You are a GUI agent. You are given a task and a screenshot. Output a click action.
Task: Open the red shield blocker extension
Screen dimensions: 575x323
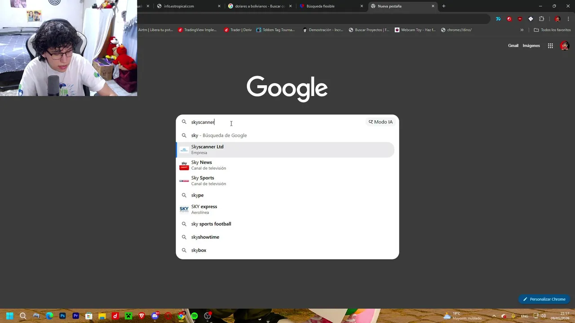(x=520, y=19)
